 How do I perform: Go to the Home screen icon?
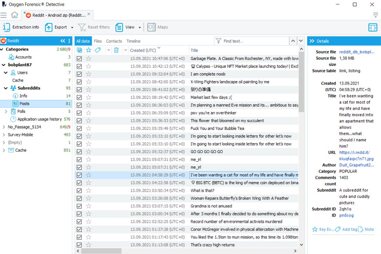pyautogui.click(x=14, y=15)
